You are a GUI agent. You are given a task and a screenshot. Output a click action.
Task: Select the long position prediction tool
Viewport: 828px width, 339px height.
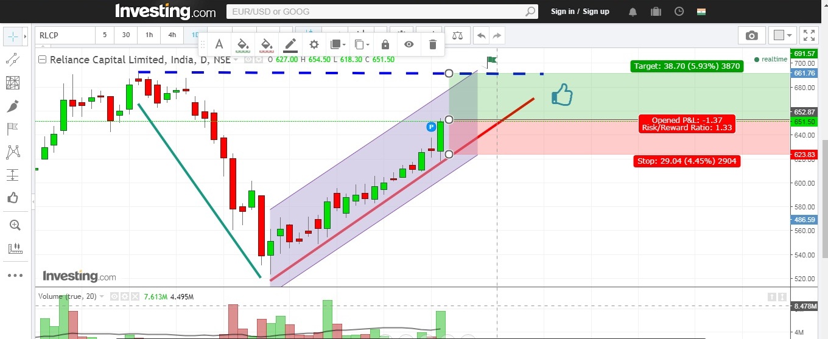pyautogui.click(x=12, y=175)
